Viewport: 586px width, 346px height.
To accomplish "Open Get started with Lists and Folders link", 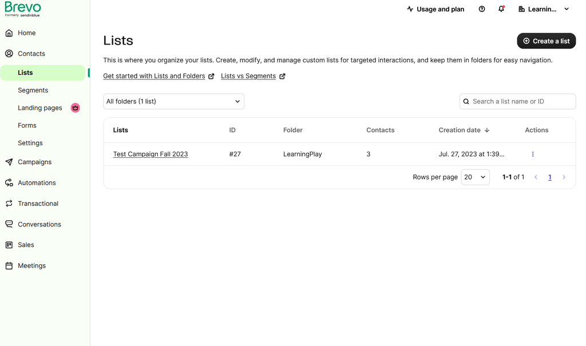I will [x=154, y=76].
